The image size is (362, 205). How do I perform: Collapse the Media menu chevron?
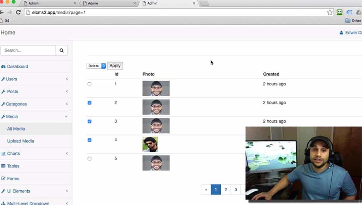[66, 117]
